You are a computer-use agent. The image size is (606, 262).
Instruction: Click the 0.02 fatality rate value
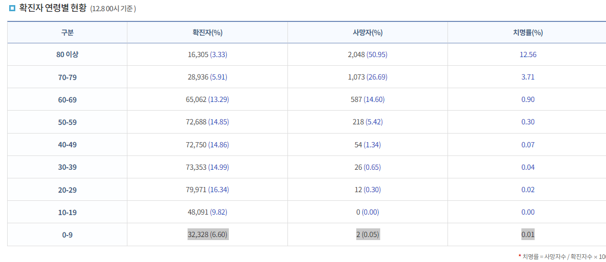coord(528,190)
